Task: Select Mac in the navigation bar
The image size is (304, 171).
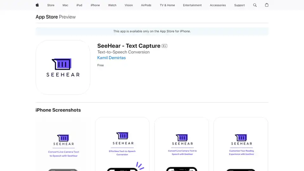Action: [65, 5]
